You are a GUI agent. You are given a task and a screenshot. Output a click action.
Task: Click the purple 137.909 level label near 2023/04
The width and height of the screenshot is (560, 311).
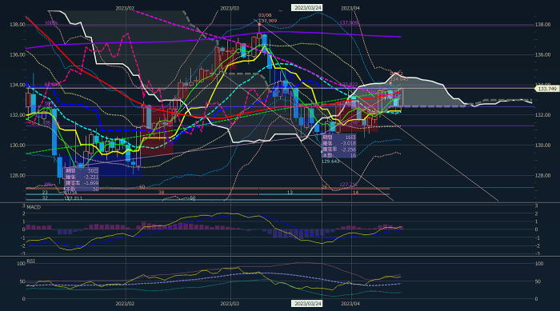point(348,23)
